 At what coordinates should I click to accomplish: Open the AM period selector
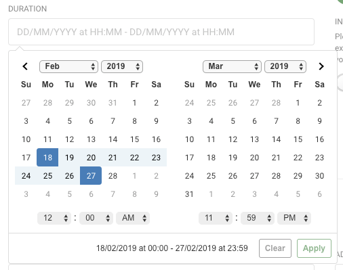133,218
